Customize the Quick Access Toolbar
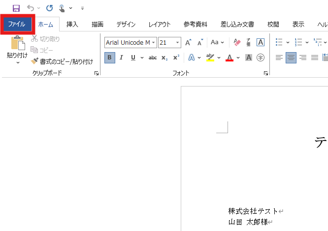Viewport: 328px width, 231px height. pos(82,8)
